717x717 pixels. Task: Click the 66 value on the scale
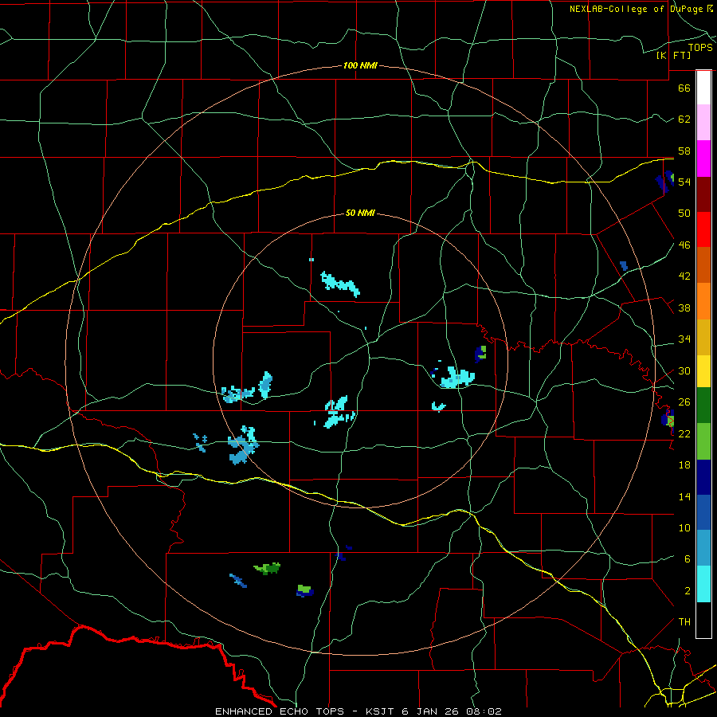tap(684, 88)
